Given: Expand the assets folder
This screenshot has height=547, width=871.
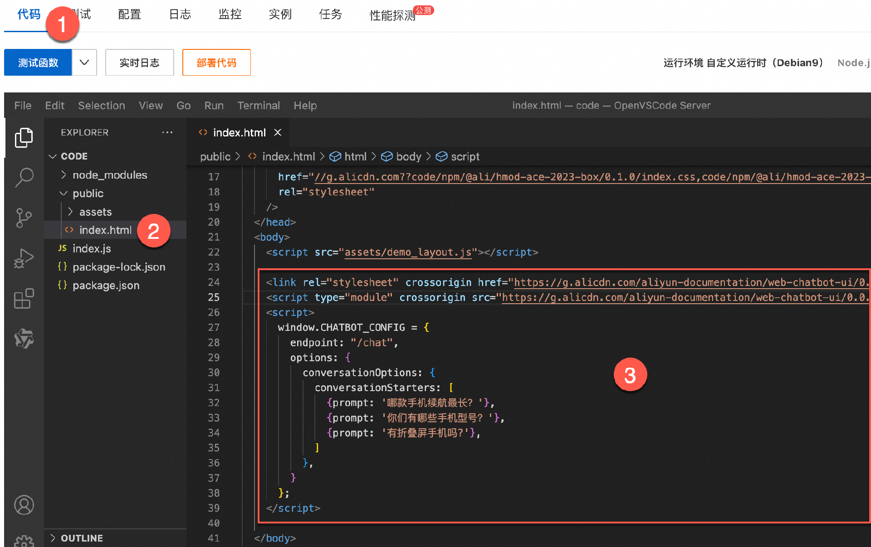Looking at the screenshot, I should point(95,212).
